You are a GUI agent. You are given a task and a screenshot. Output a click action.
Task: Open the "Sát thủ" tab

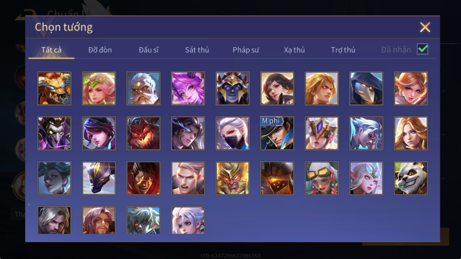[197, 50]
